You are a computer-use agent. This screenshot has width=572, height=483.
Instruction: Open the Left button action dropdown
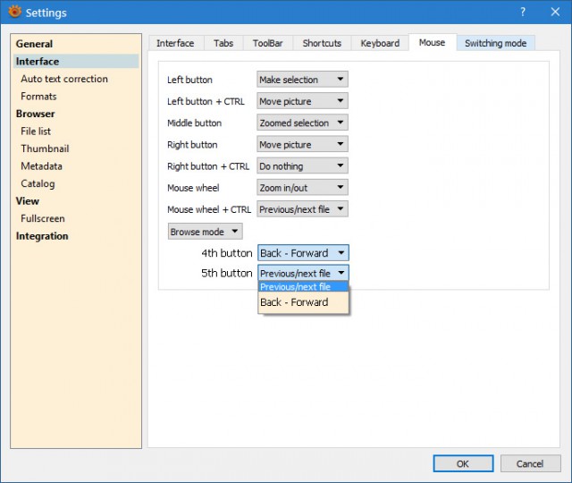point(302,80)
